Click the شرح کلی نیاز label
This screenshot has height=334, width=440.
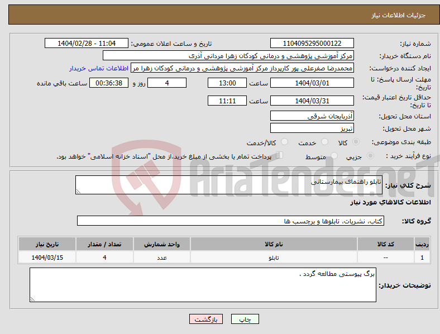click(408, 185)
